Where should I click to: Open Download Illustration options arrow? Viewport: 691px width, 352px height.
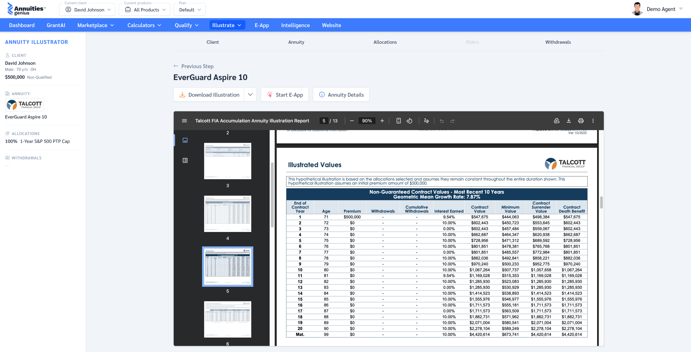[x=250, y=95]
